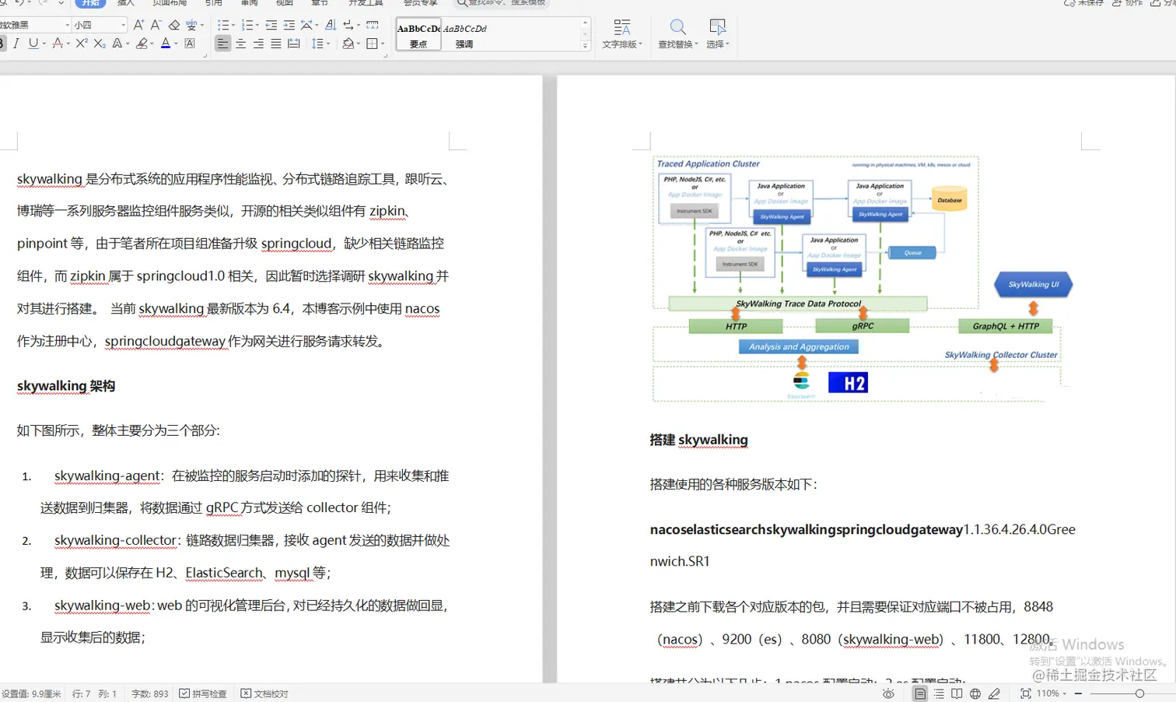Apply distributed alignment
1176x702 pixels.
click(x=294, y=44)
